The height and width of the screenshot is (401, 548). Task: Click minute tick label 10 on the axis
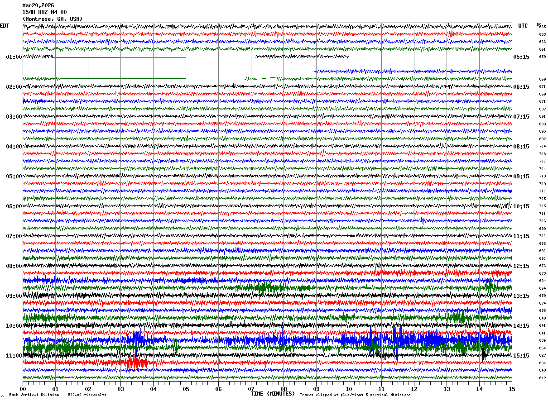point(349,389)
